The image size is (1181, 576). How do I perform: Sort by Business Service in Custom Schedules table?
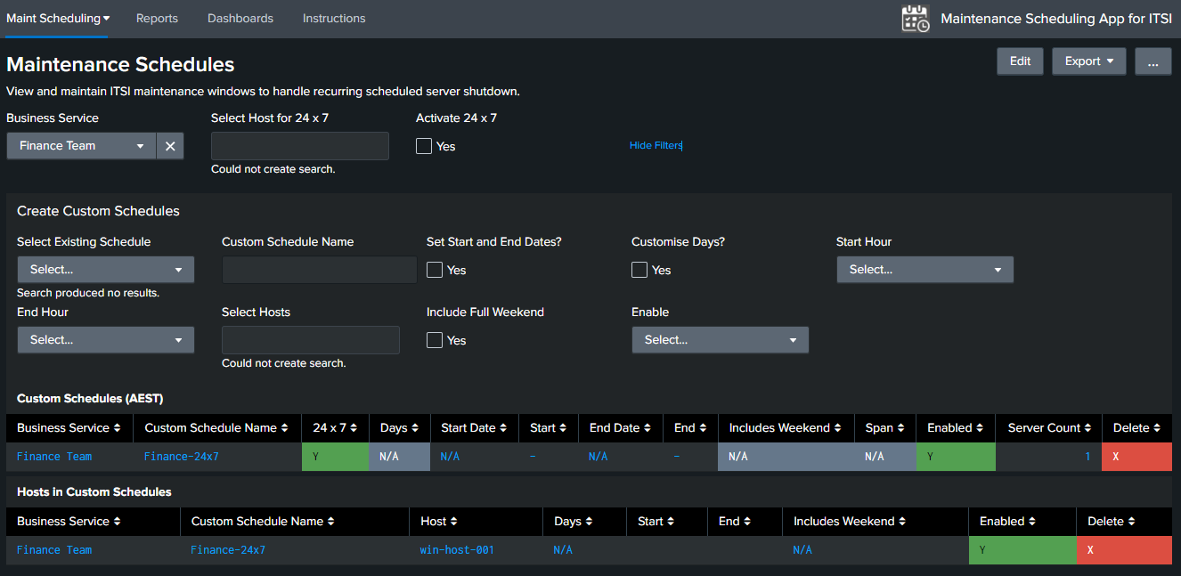coord(69,427)
